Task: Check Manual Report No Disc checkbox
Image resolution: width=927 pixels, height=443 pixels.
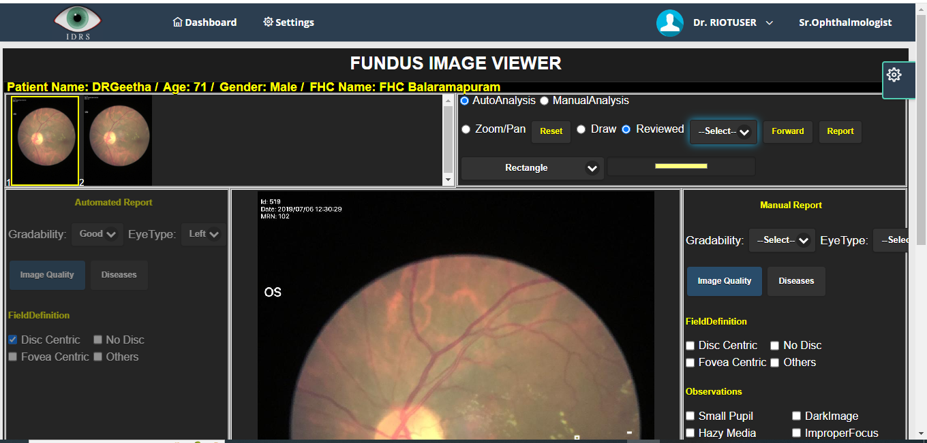Action: point(775,346)
